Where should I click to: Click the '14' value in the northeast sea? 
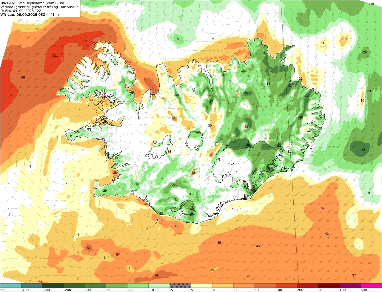[x=346, y=39]
